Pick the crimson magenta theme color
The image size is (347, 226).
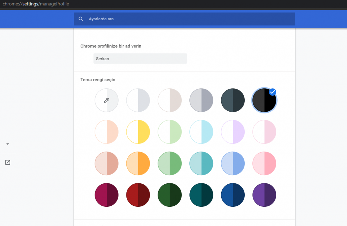(107, 195)
